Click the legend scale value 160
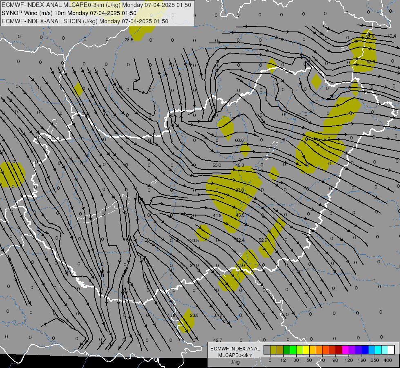The width and height of the screenshot is (400, 368). (x=362, y=360)
